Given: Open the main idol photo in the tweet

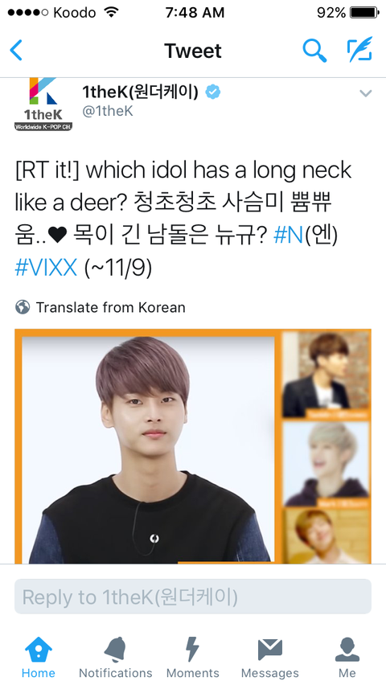Looking at the screenshot, I should point(148,449).
